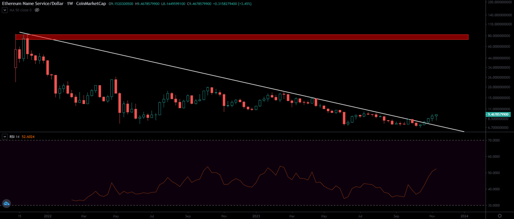Click the RSI value 52.6024

point(29,137)
